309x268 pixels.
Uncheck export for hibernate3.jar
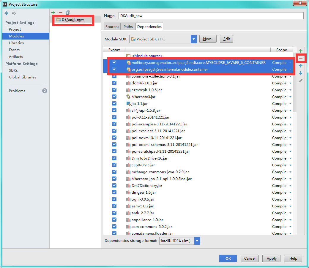(114, 97)
